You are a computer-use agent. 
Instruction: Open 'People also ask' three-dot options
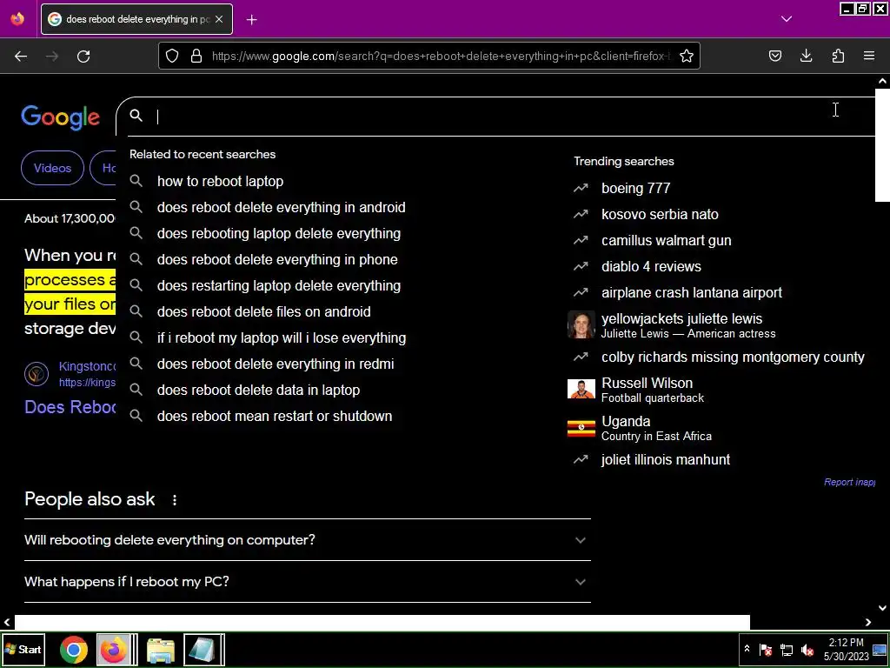coord(174,500)
